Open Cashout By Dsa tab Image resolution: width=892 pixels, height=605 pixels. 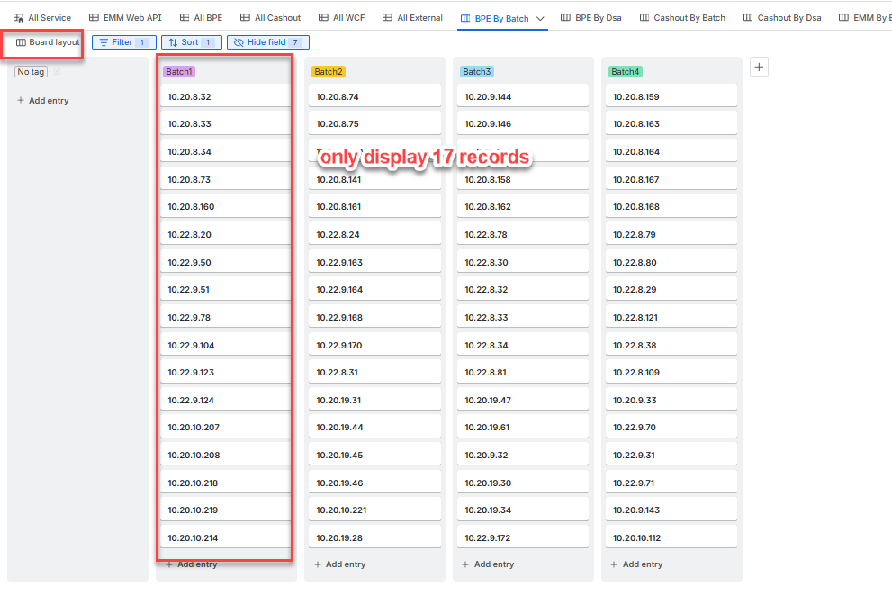click(x=782, y=18)
